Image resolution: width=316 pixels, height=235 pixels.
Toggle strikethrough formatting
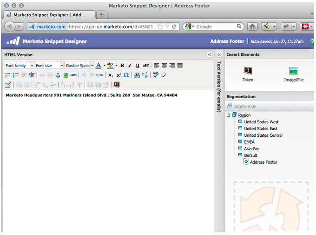tap(145, 66)
